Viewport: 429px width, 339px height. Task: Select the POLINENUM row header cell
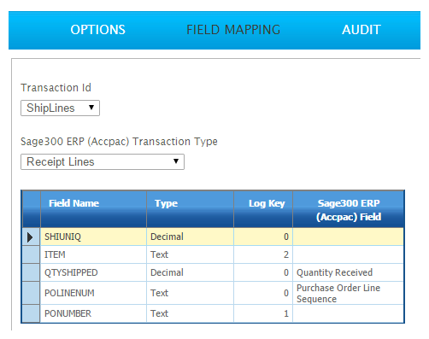click(x=31, y=293)
